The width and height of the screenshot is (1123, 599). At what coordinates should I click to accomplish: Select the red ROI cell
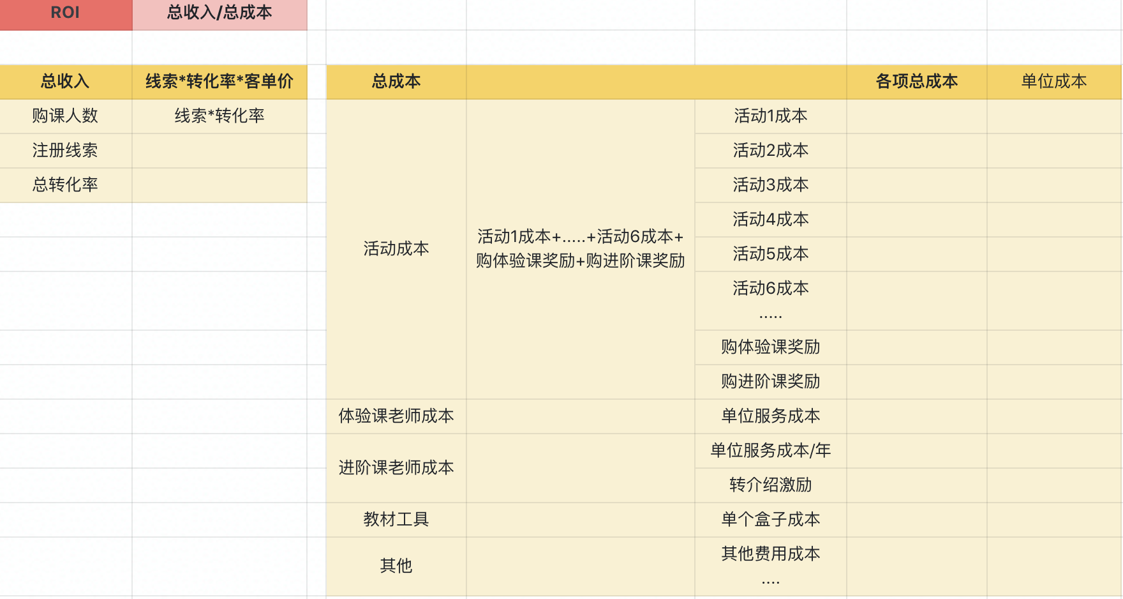tap(66, 13)
